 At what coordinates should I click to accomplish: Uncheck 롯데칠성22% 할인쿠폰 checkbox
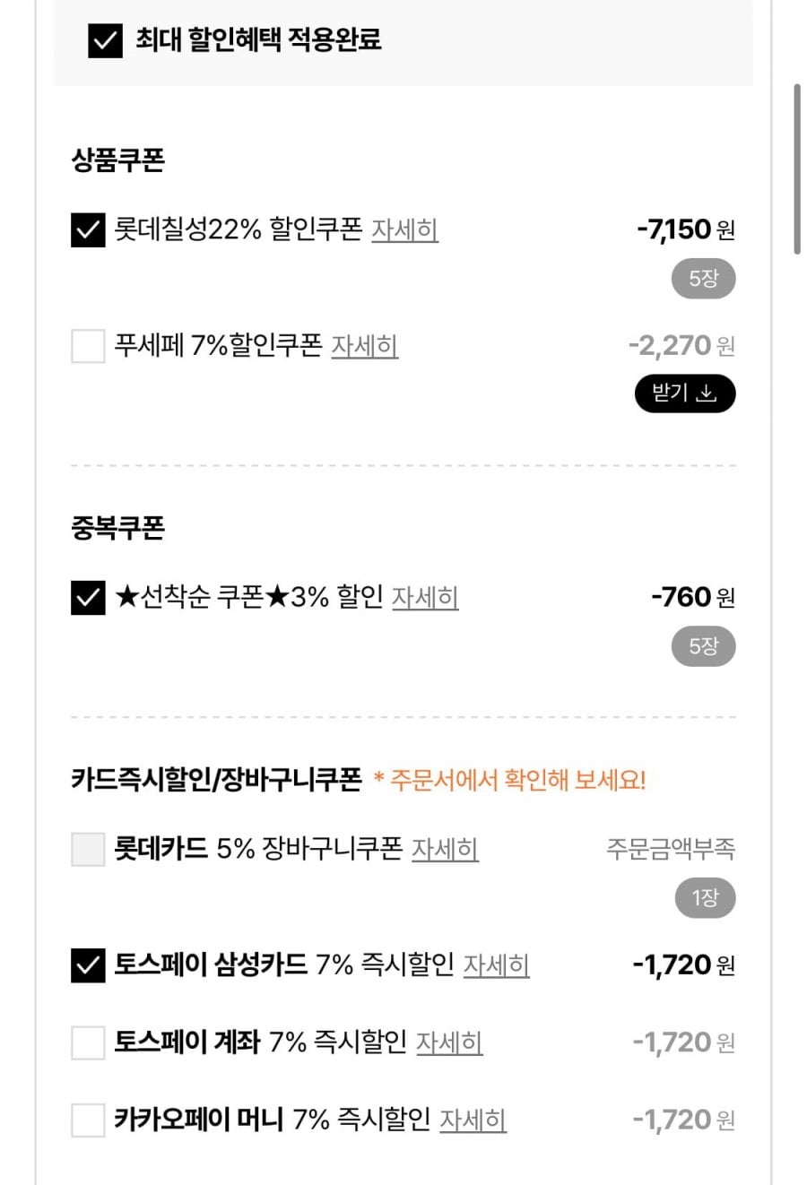coord(88,230)
